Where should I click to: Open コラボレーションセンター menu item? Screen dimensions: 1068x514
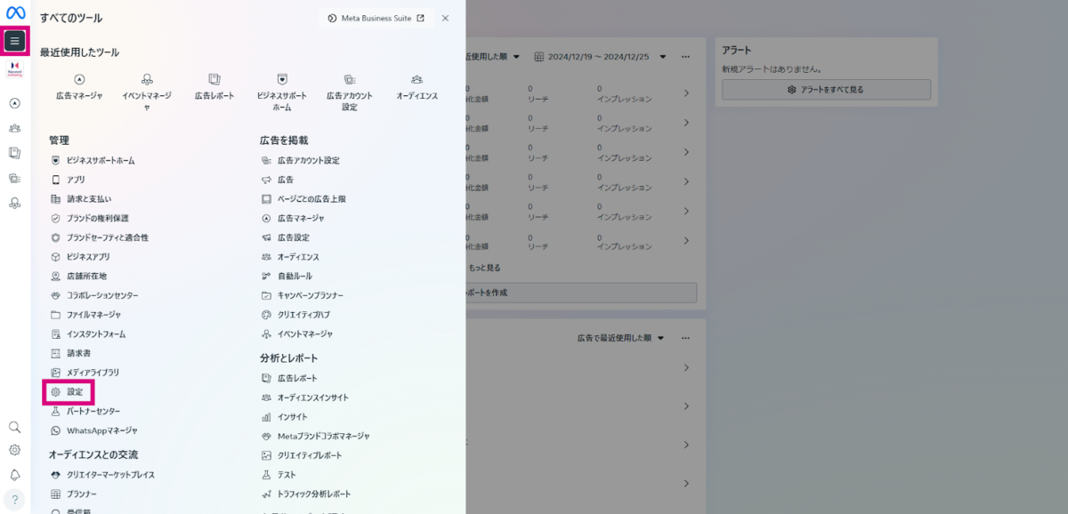click(x=94, y=295)
